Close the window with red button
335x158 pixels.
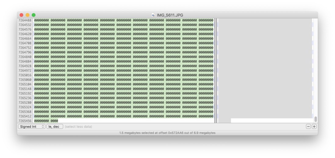(x=21, y=15)
